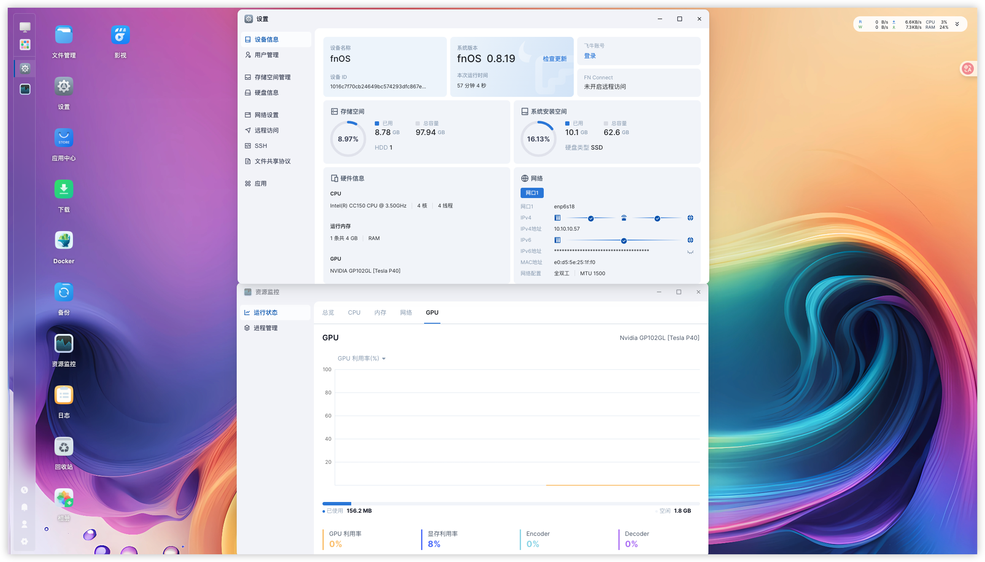Select 运行状态 in resource monitor sidebar
The image size is (985, 562).
pos(275,313)
